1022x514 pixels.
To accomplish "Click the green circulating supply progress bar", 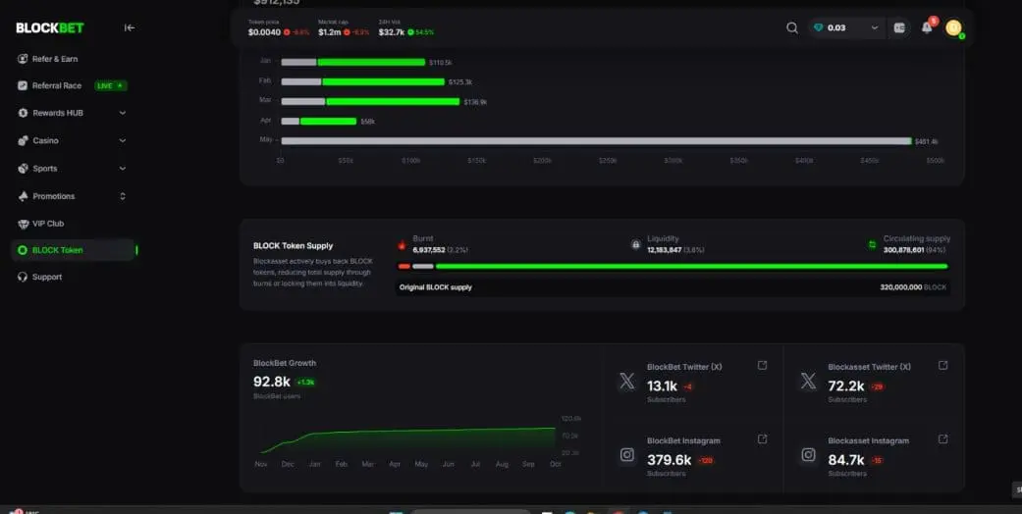I will [691, 266].
